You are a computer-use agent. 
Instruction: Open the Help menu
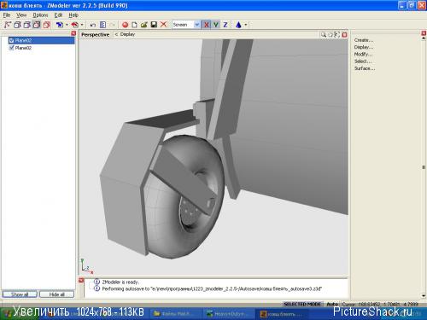click(73, 15)
